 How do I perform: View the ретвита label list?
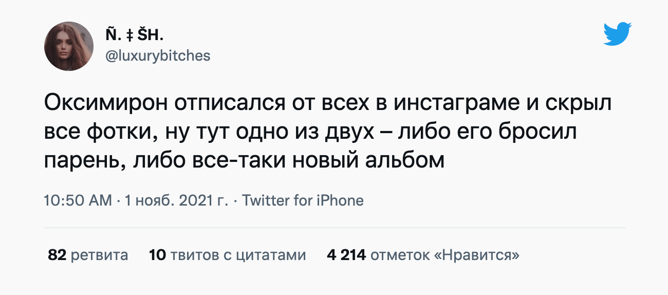click(x=100, y=255)
